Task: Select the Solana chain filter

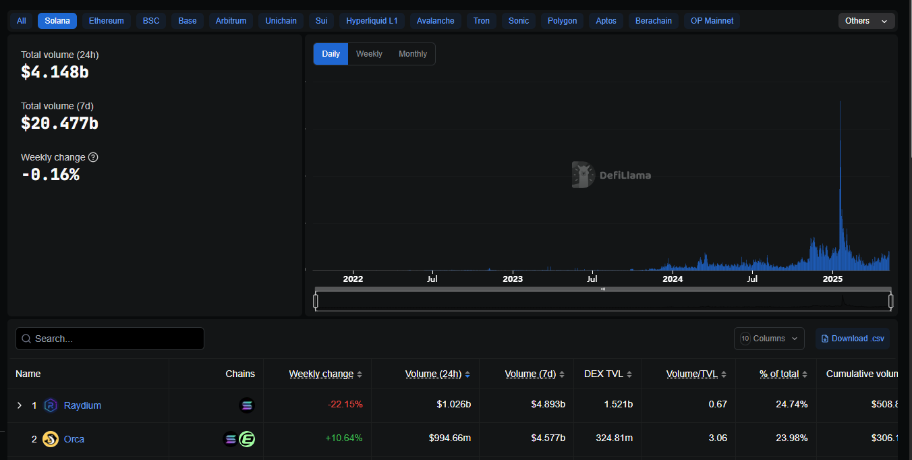Action: [57, 21]
